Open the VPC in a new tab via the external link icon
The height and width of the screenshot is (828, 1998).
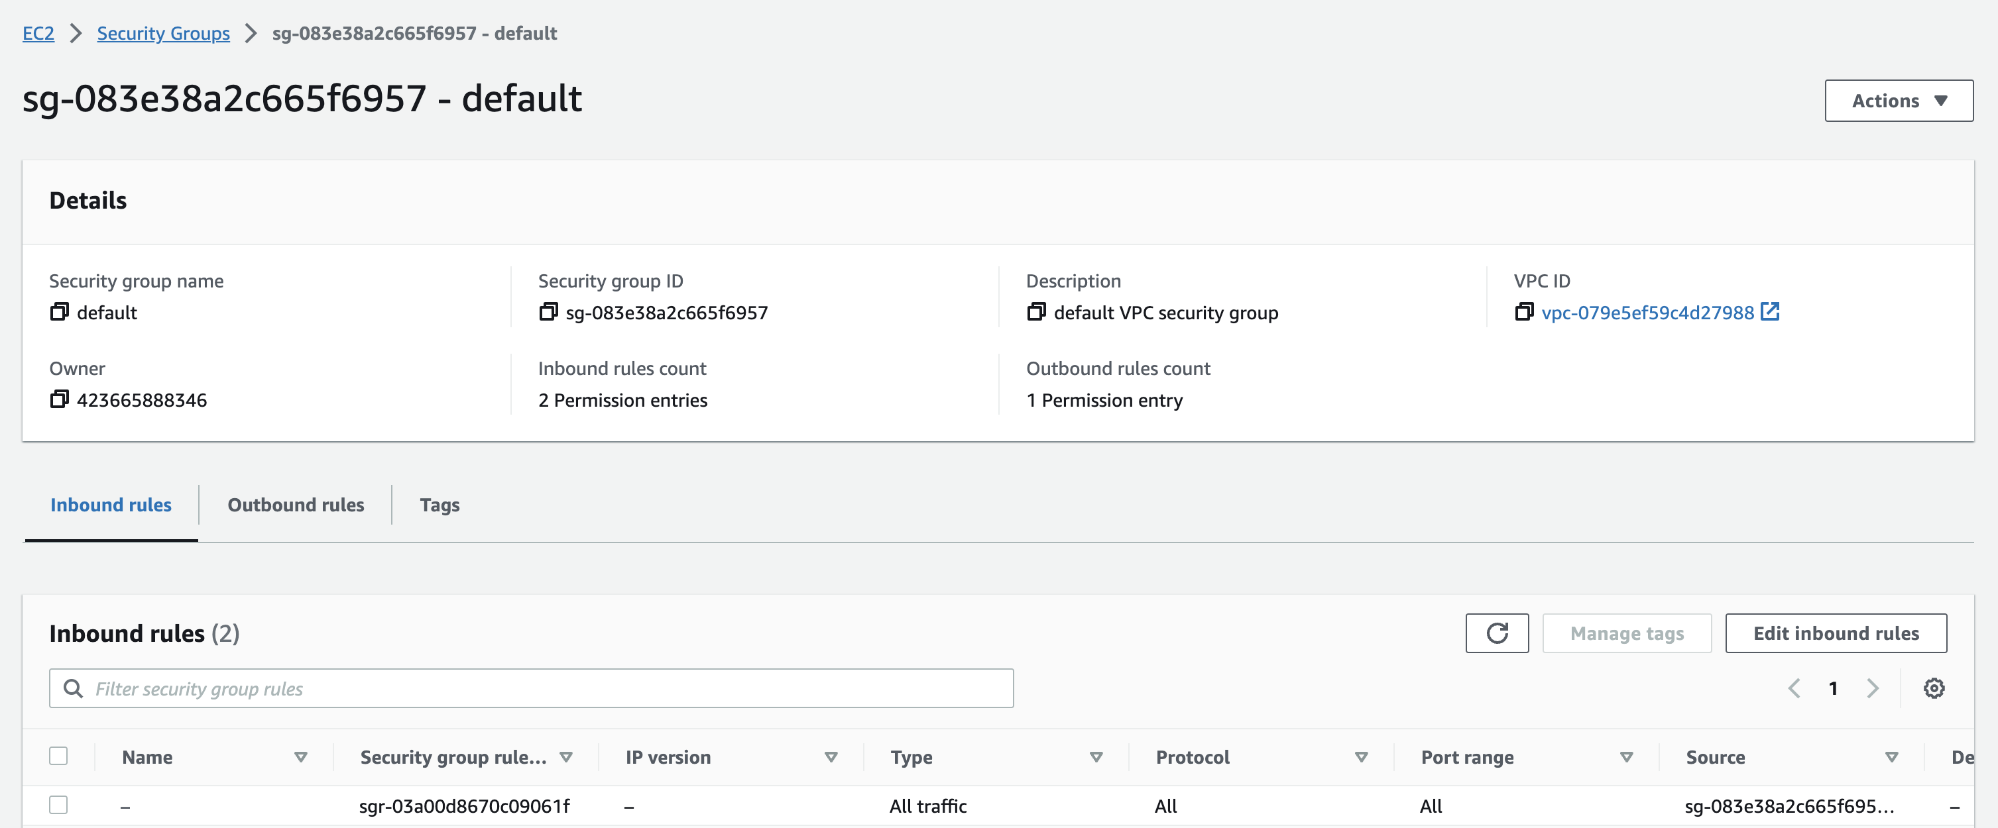tap(1769, 312)
